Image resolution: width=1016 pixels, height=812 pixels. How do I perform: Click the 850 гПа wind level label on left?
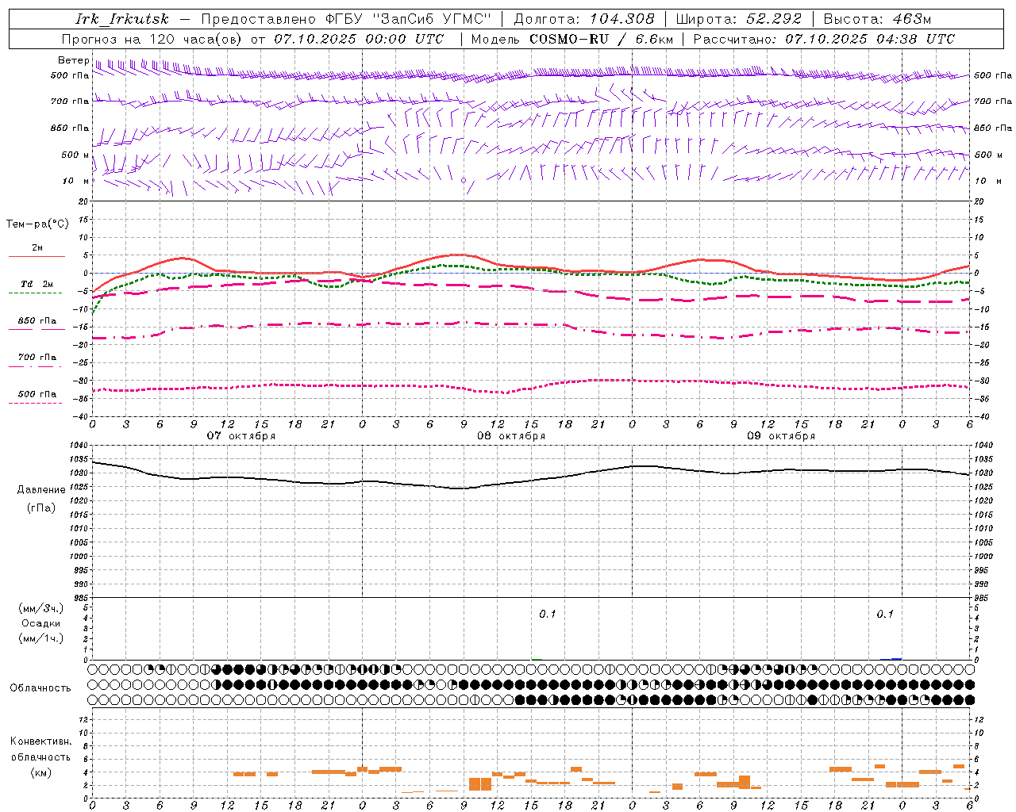[x=70, y=128]
